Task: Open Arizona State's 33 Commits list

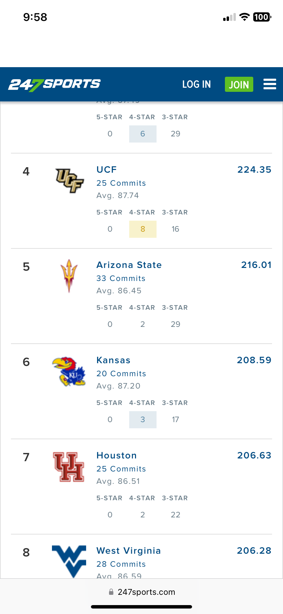Action: (121, 278)
